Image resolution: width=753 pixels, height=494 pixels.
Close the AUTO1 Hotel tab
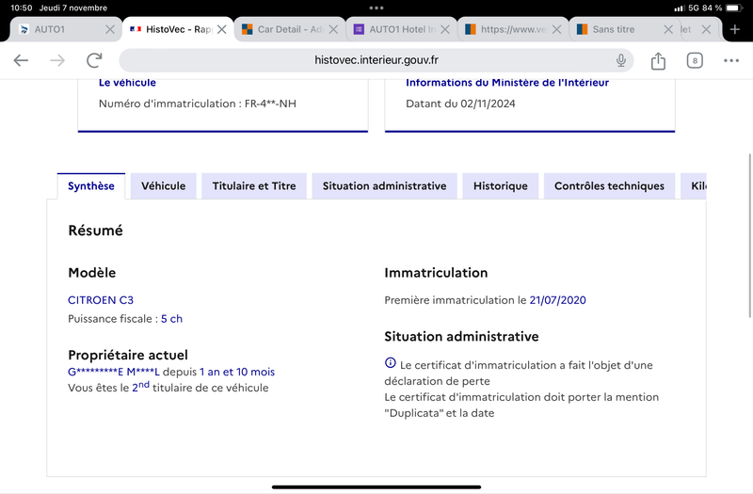click(x=445, y=29)
